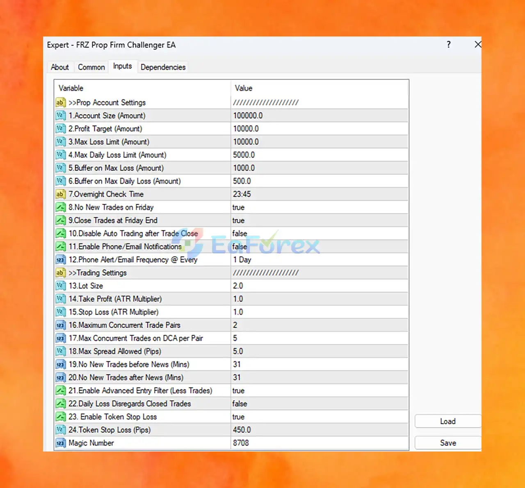
Task: Click the icon next to 13.Lot Size
Action: [61, 286]
